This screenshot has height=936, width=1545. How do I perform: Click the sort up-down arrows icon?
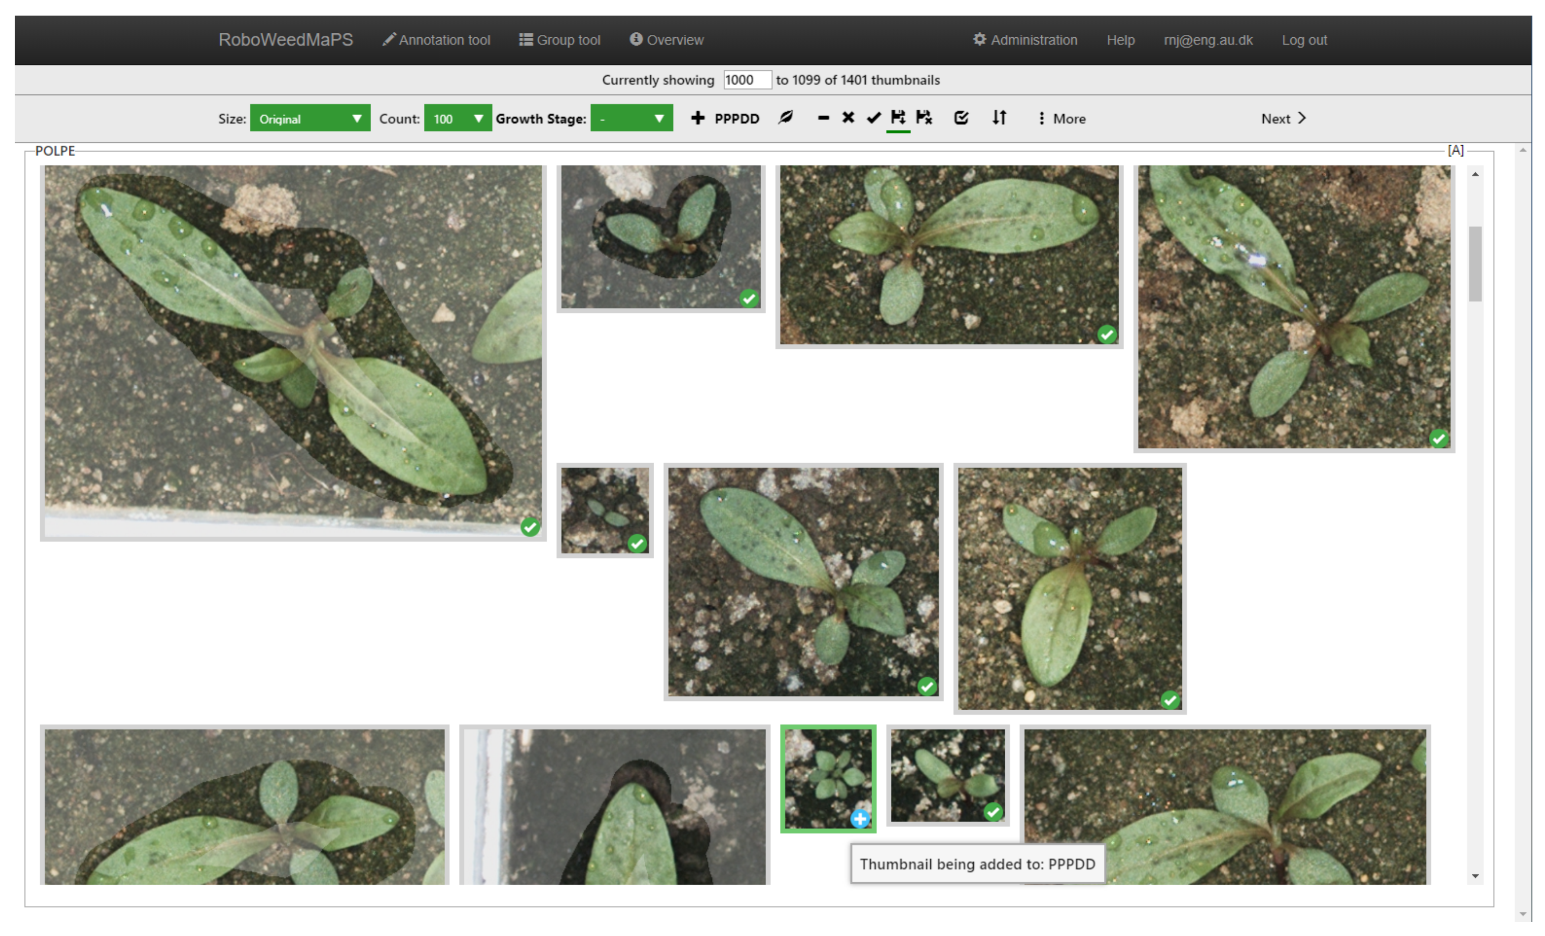(x=1000, y=118)
